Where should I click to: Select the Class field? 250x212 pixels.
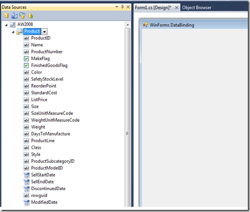click(36, 148)
